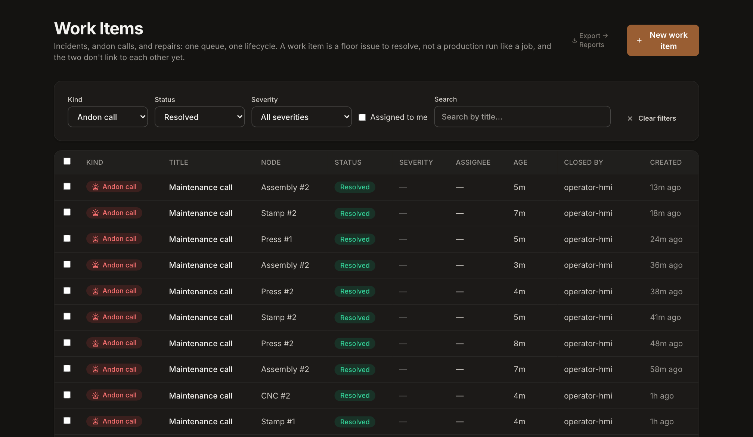Click the siren icon in the 36m ago row
The width and height of the screenshot is (753, 437).
click(x=96, y=265)
